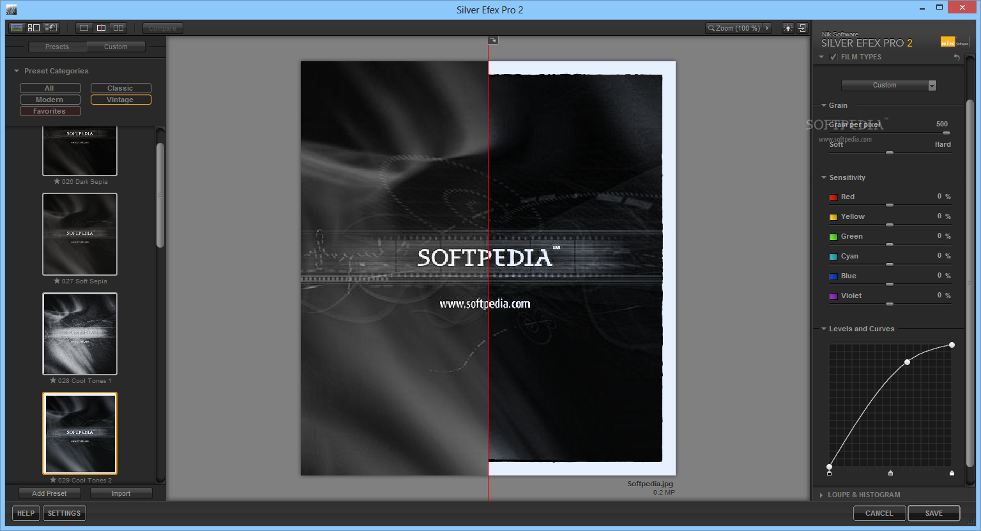Select single image preview mode
This screenshot has width=981, height=531.
tap(84, 28)
